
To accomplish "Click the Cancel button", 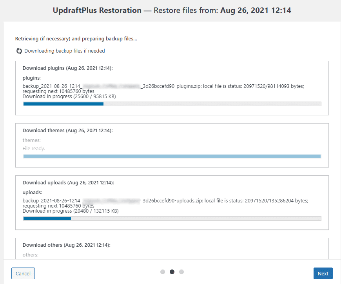I will point(23,273).
